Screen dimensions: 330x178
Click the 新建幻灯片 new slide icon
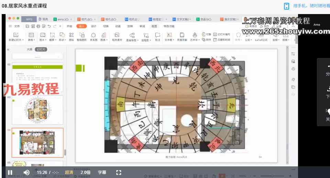pos(15,35)
